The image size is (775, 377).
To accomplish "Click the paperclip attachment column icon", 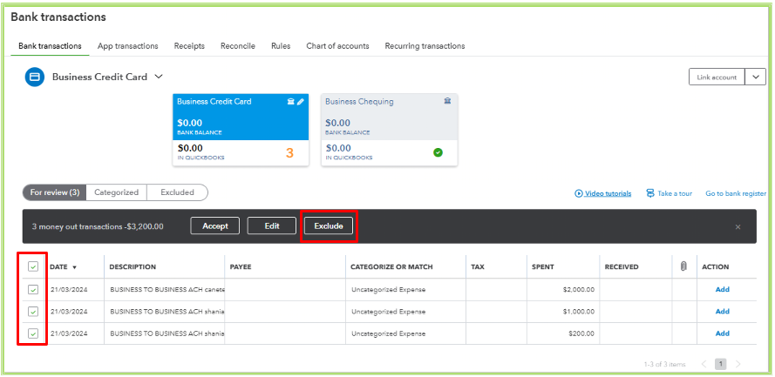I will coord(684,266).
